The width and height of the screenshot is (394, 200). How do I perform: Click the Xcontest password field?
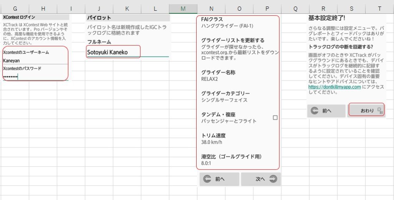tap(35, 77)
